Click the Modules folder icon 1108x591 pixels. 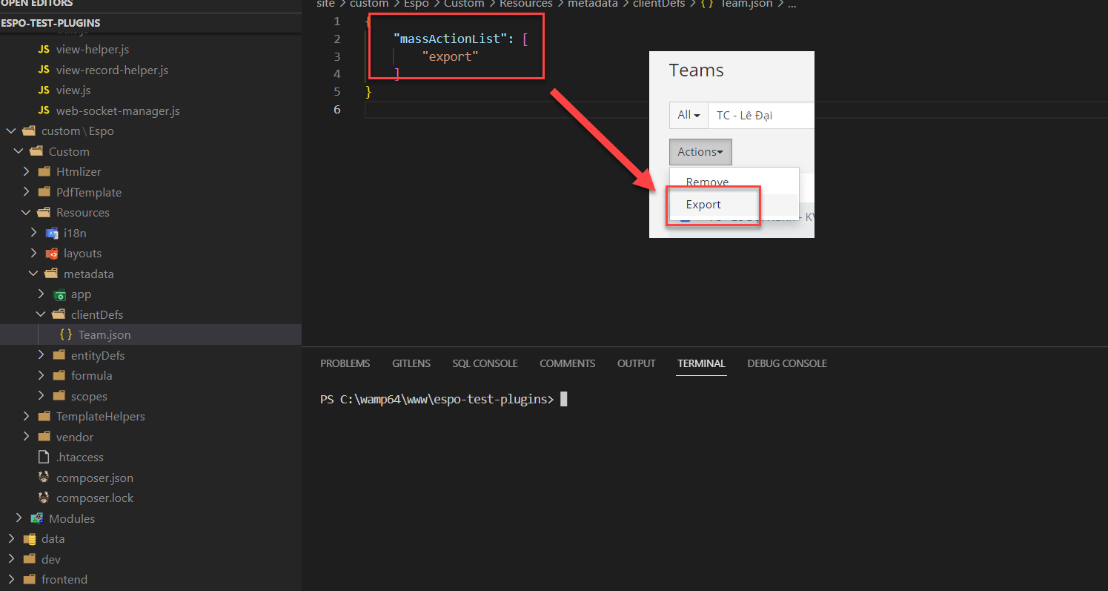(36, 518)
